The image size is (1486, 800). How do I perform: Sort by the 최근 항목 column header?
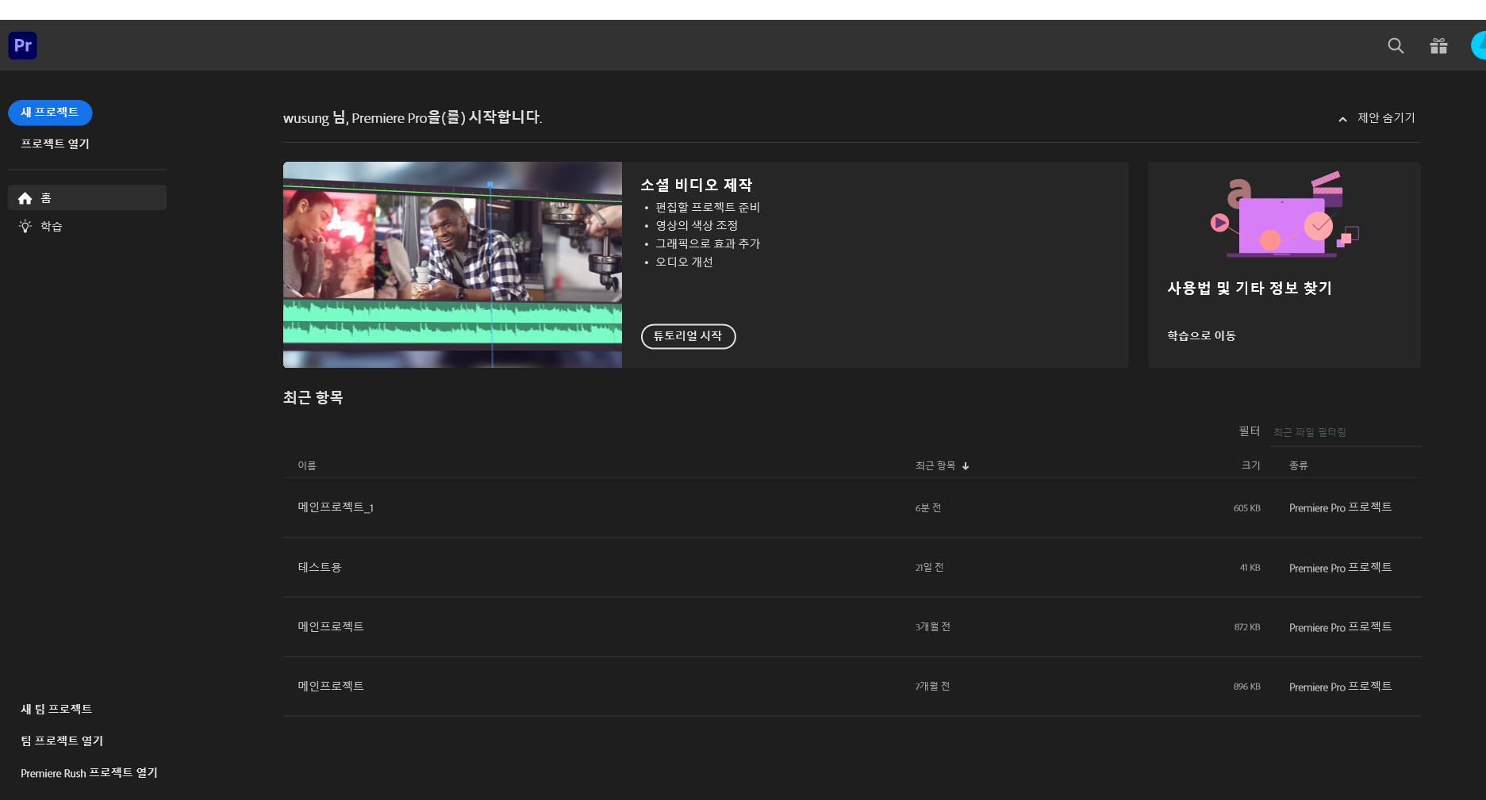coord(935,466)
